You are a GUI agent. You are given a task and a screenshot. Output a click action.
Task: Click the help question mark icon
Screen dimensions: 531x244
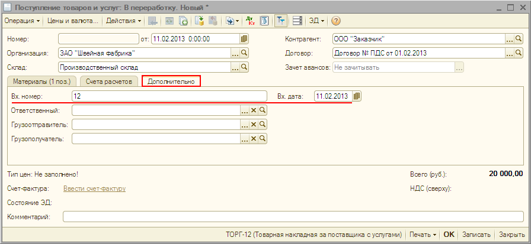tap(335, 21)
